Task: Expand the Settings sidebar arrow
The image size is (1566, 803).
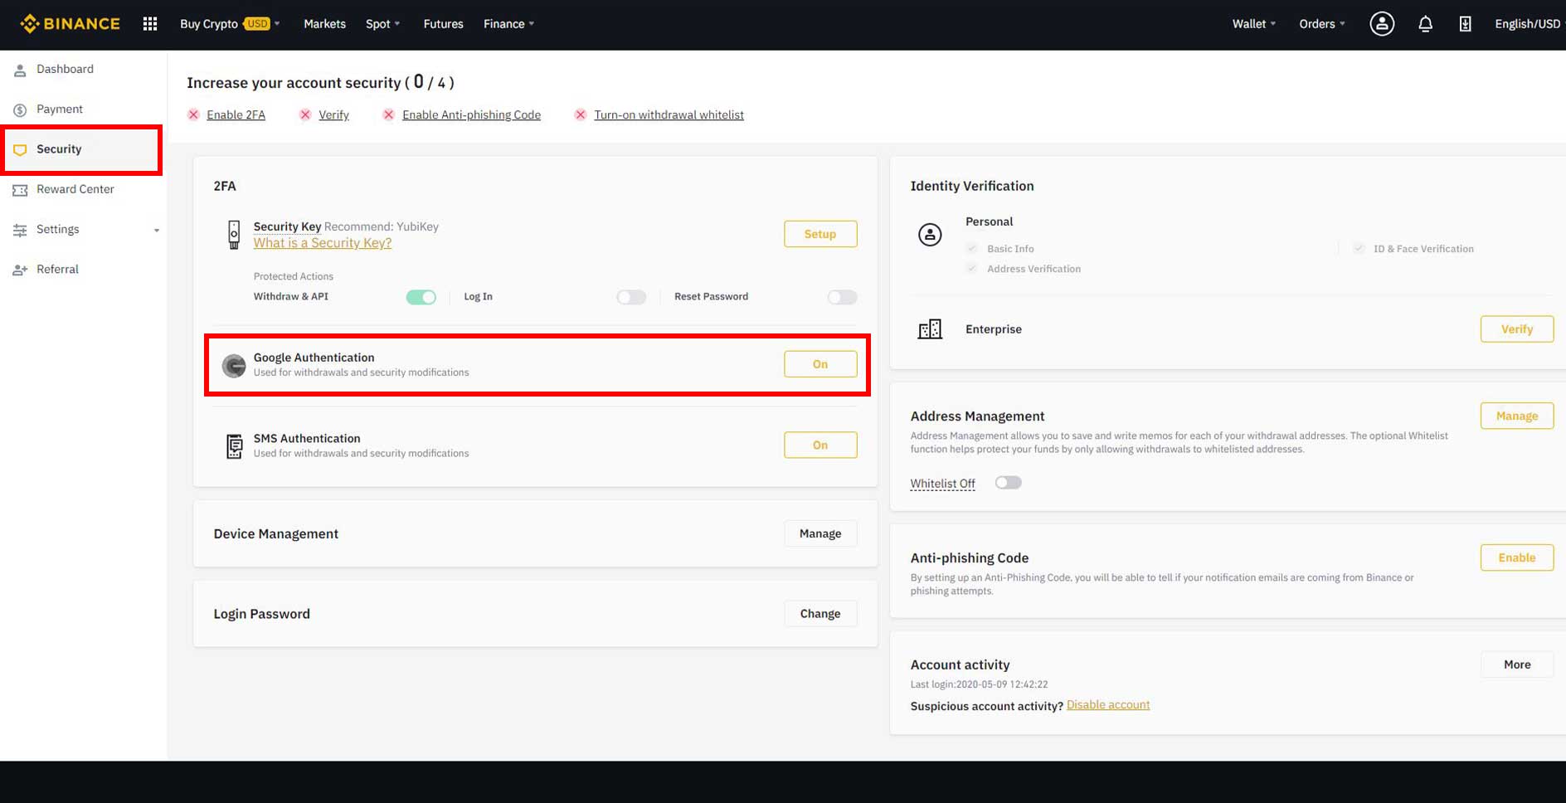Action: [x=156, y=231]
